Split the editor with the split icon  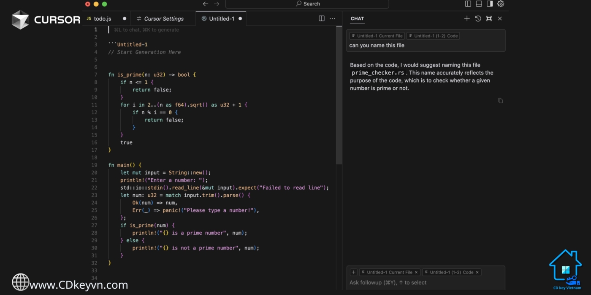pyautogui.click(x=322, y=19)
